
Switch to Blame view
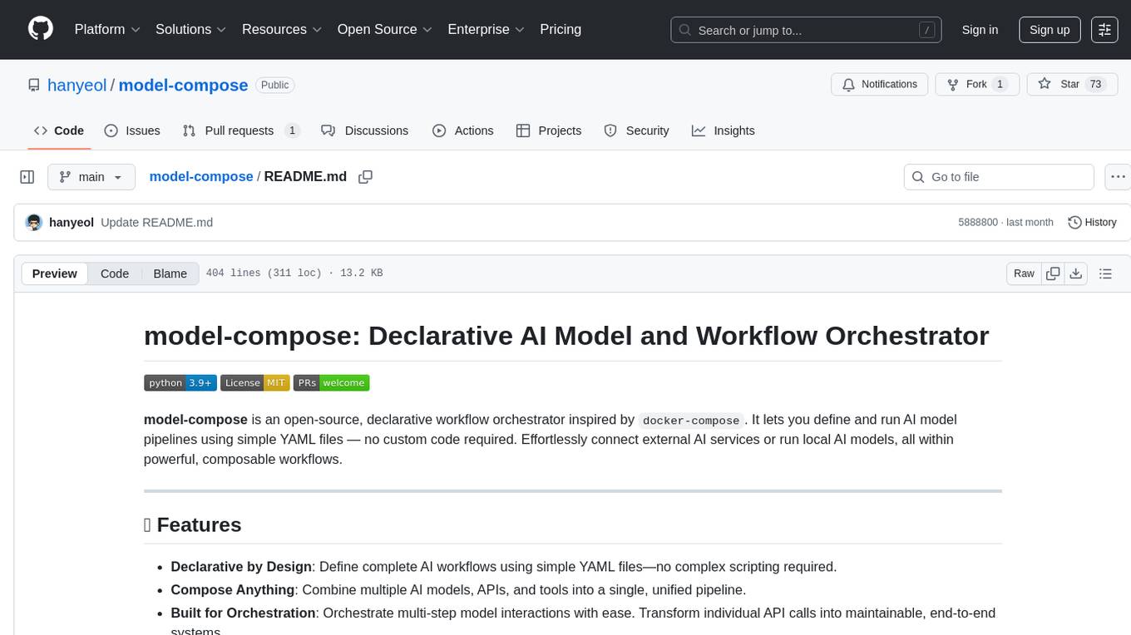click(170, 273)
